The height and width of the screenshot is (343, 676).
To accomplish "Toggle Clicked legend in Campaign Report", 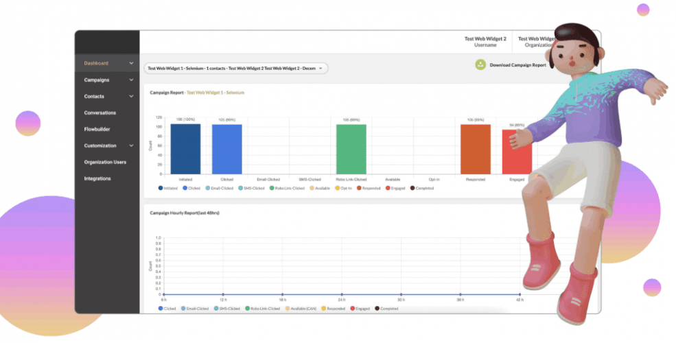I will (191, 188).
